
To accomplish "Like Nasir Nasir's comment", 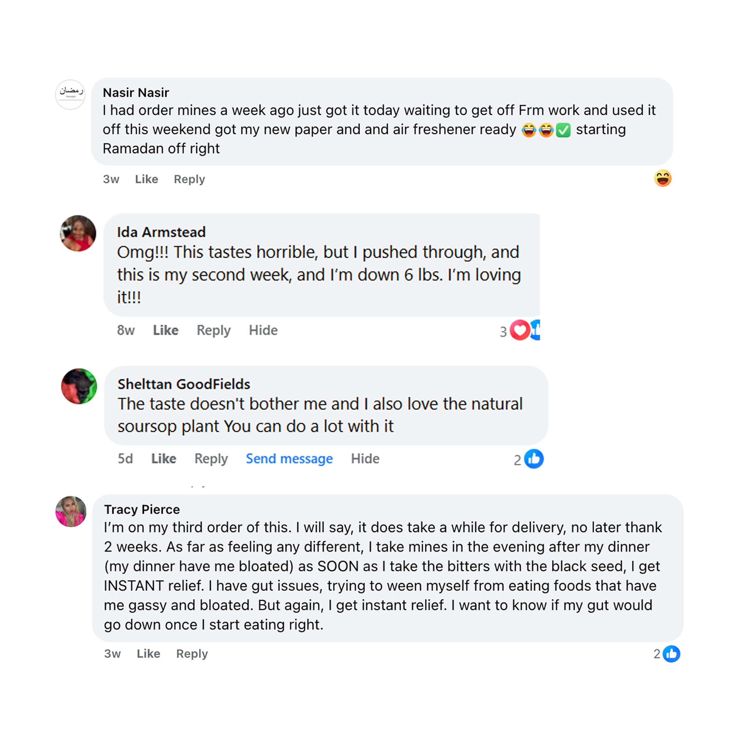I will click(x=146, y=179).
